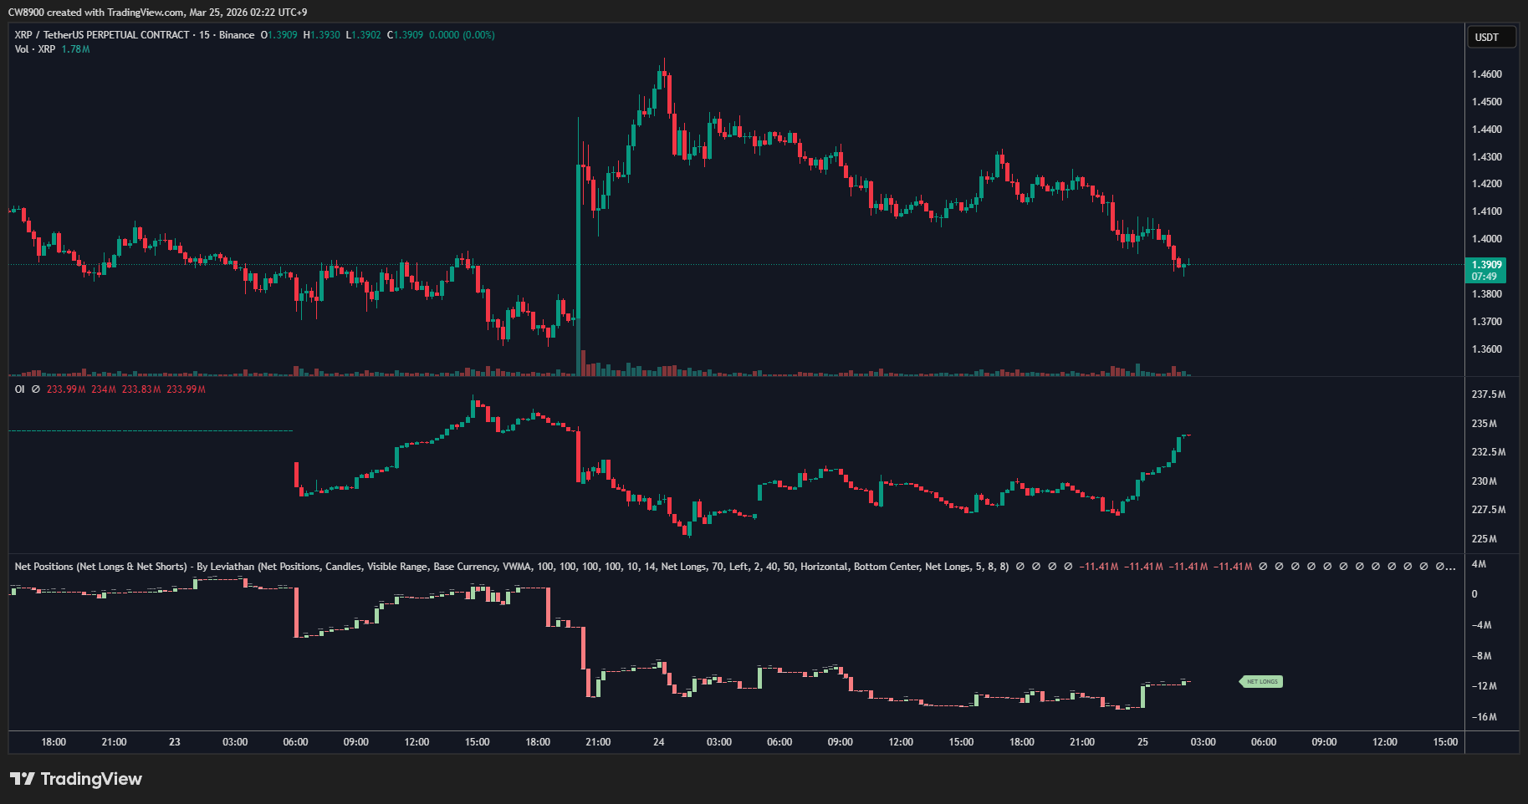Select Binance in the chart legend

pos(238,35)
